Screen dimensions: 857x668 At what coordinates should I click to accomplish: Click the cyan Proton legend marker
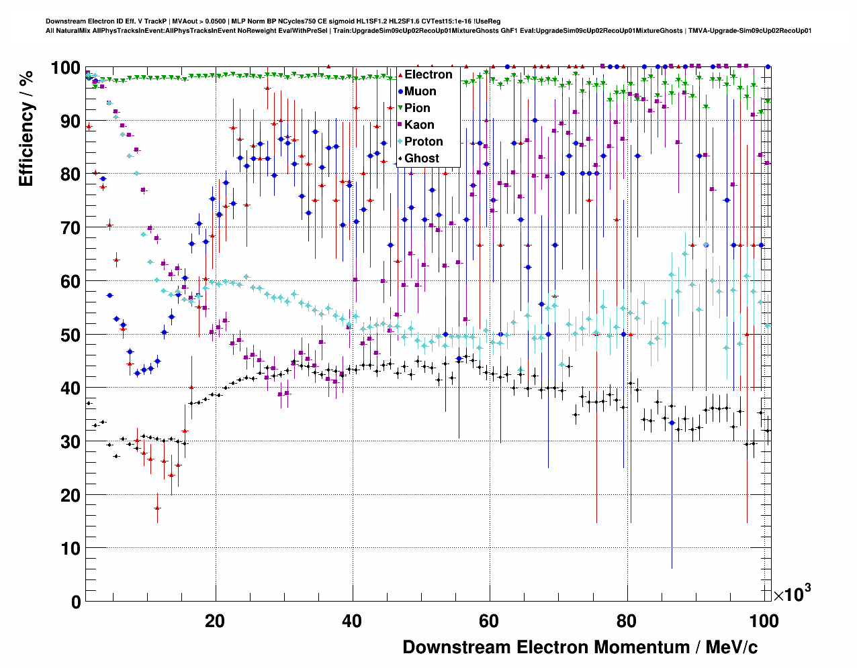400,142
